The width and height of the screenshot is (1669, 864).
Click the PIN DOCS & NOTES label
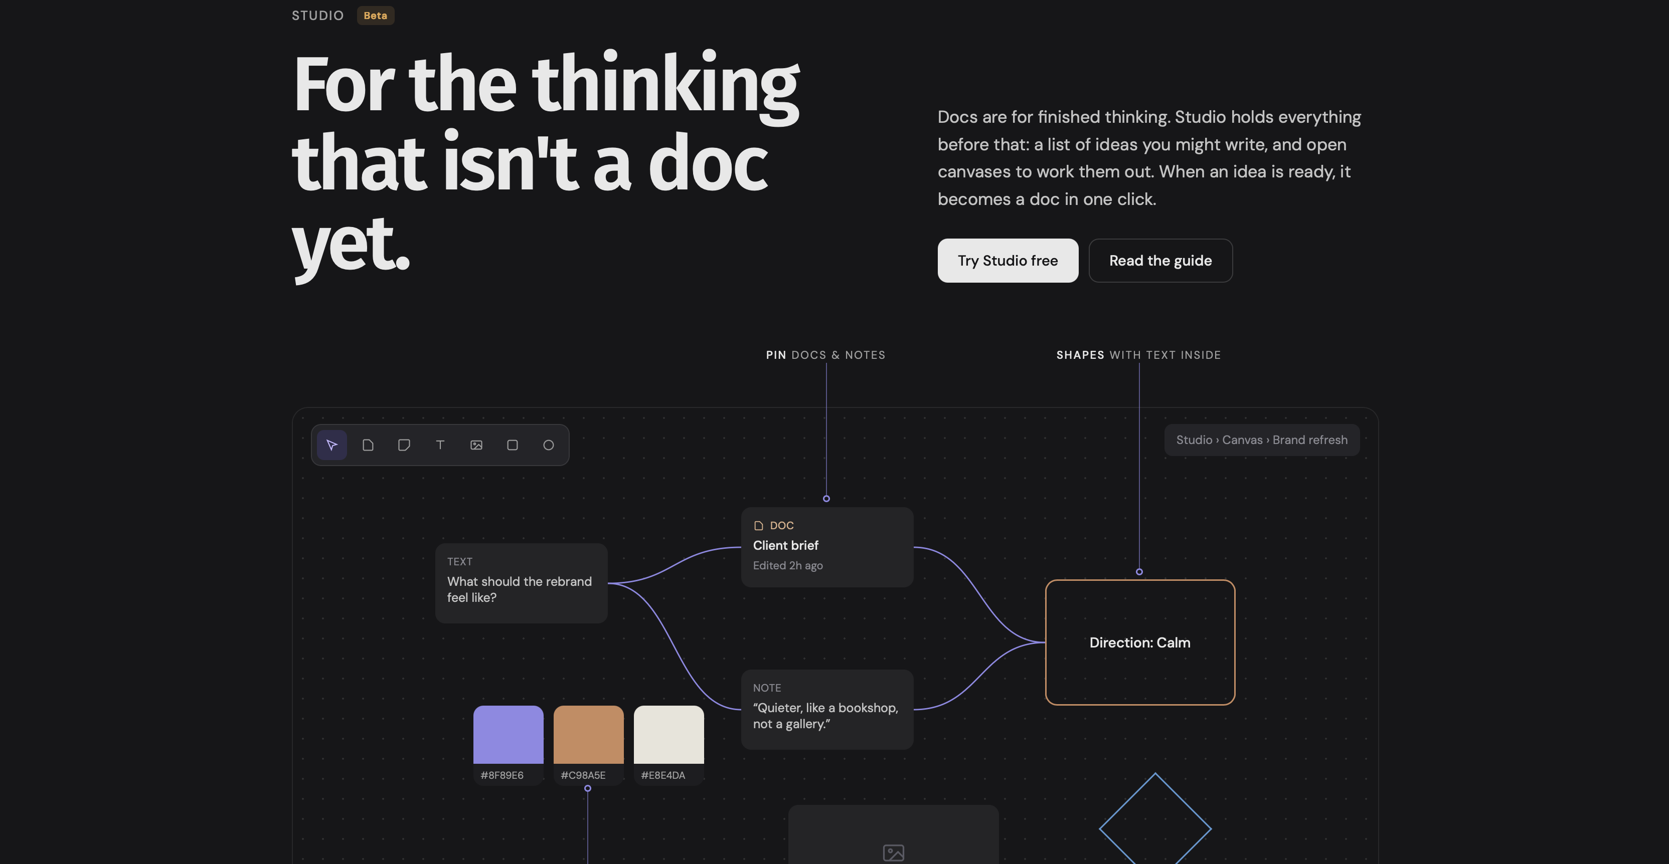pos(825,355)
